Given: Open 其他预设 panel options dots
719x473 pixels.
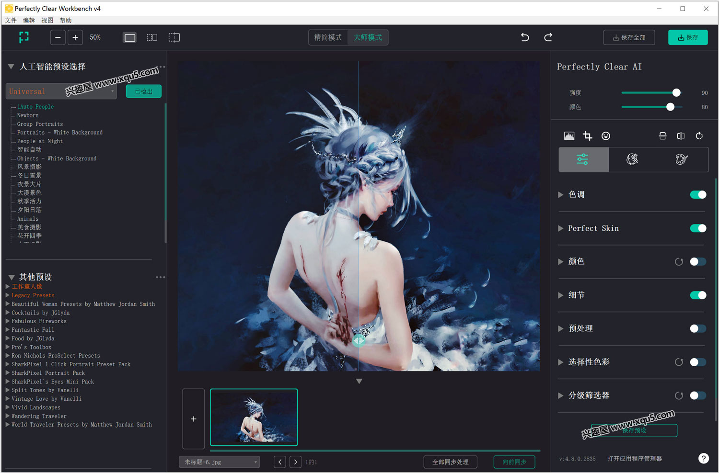Looking at the screenshot, I should click(161, 277).
